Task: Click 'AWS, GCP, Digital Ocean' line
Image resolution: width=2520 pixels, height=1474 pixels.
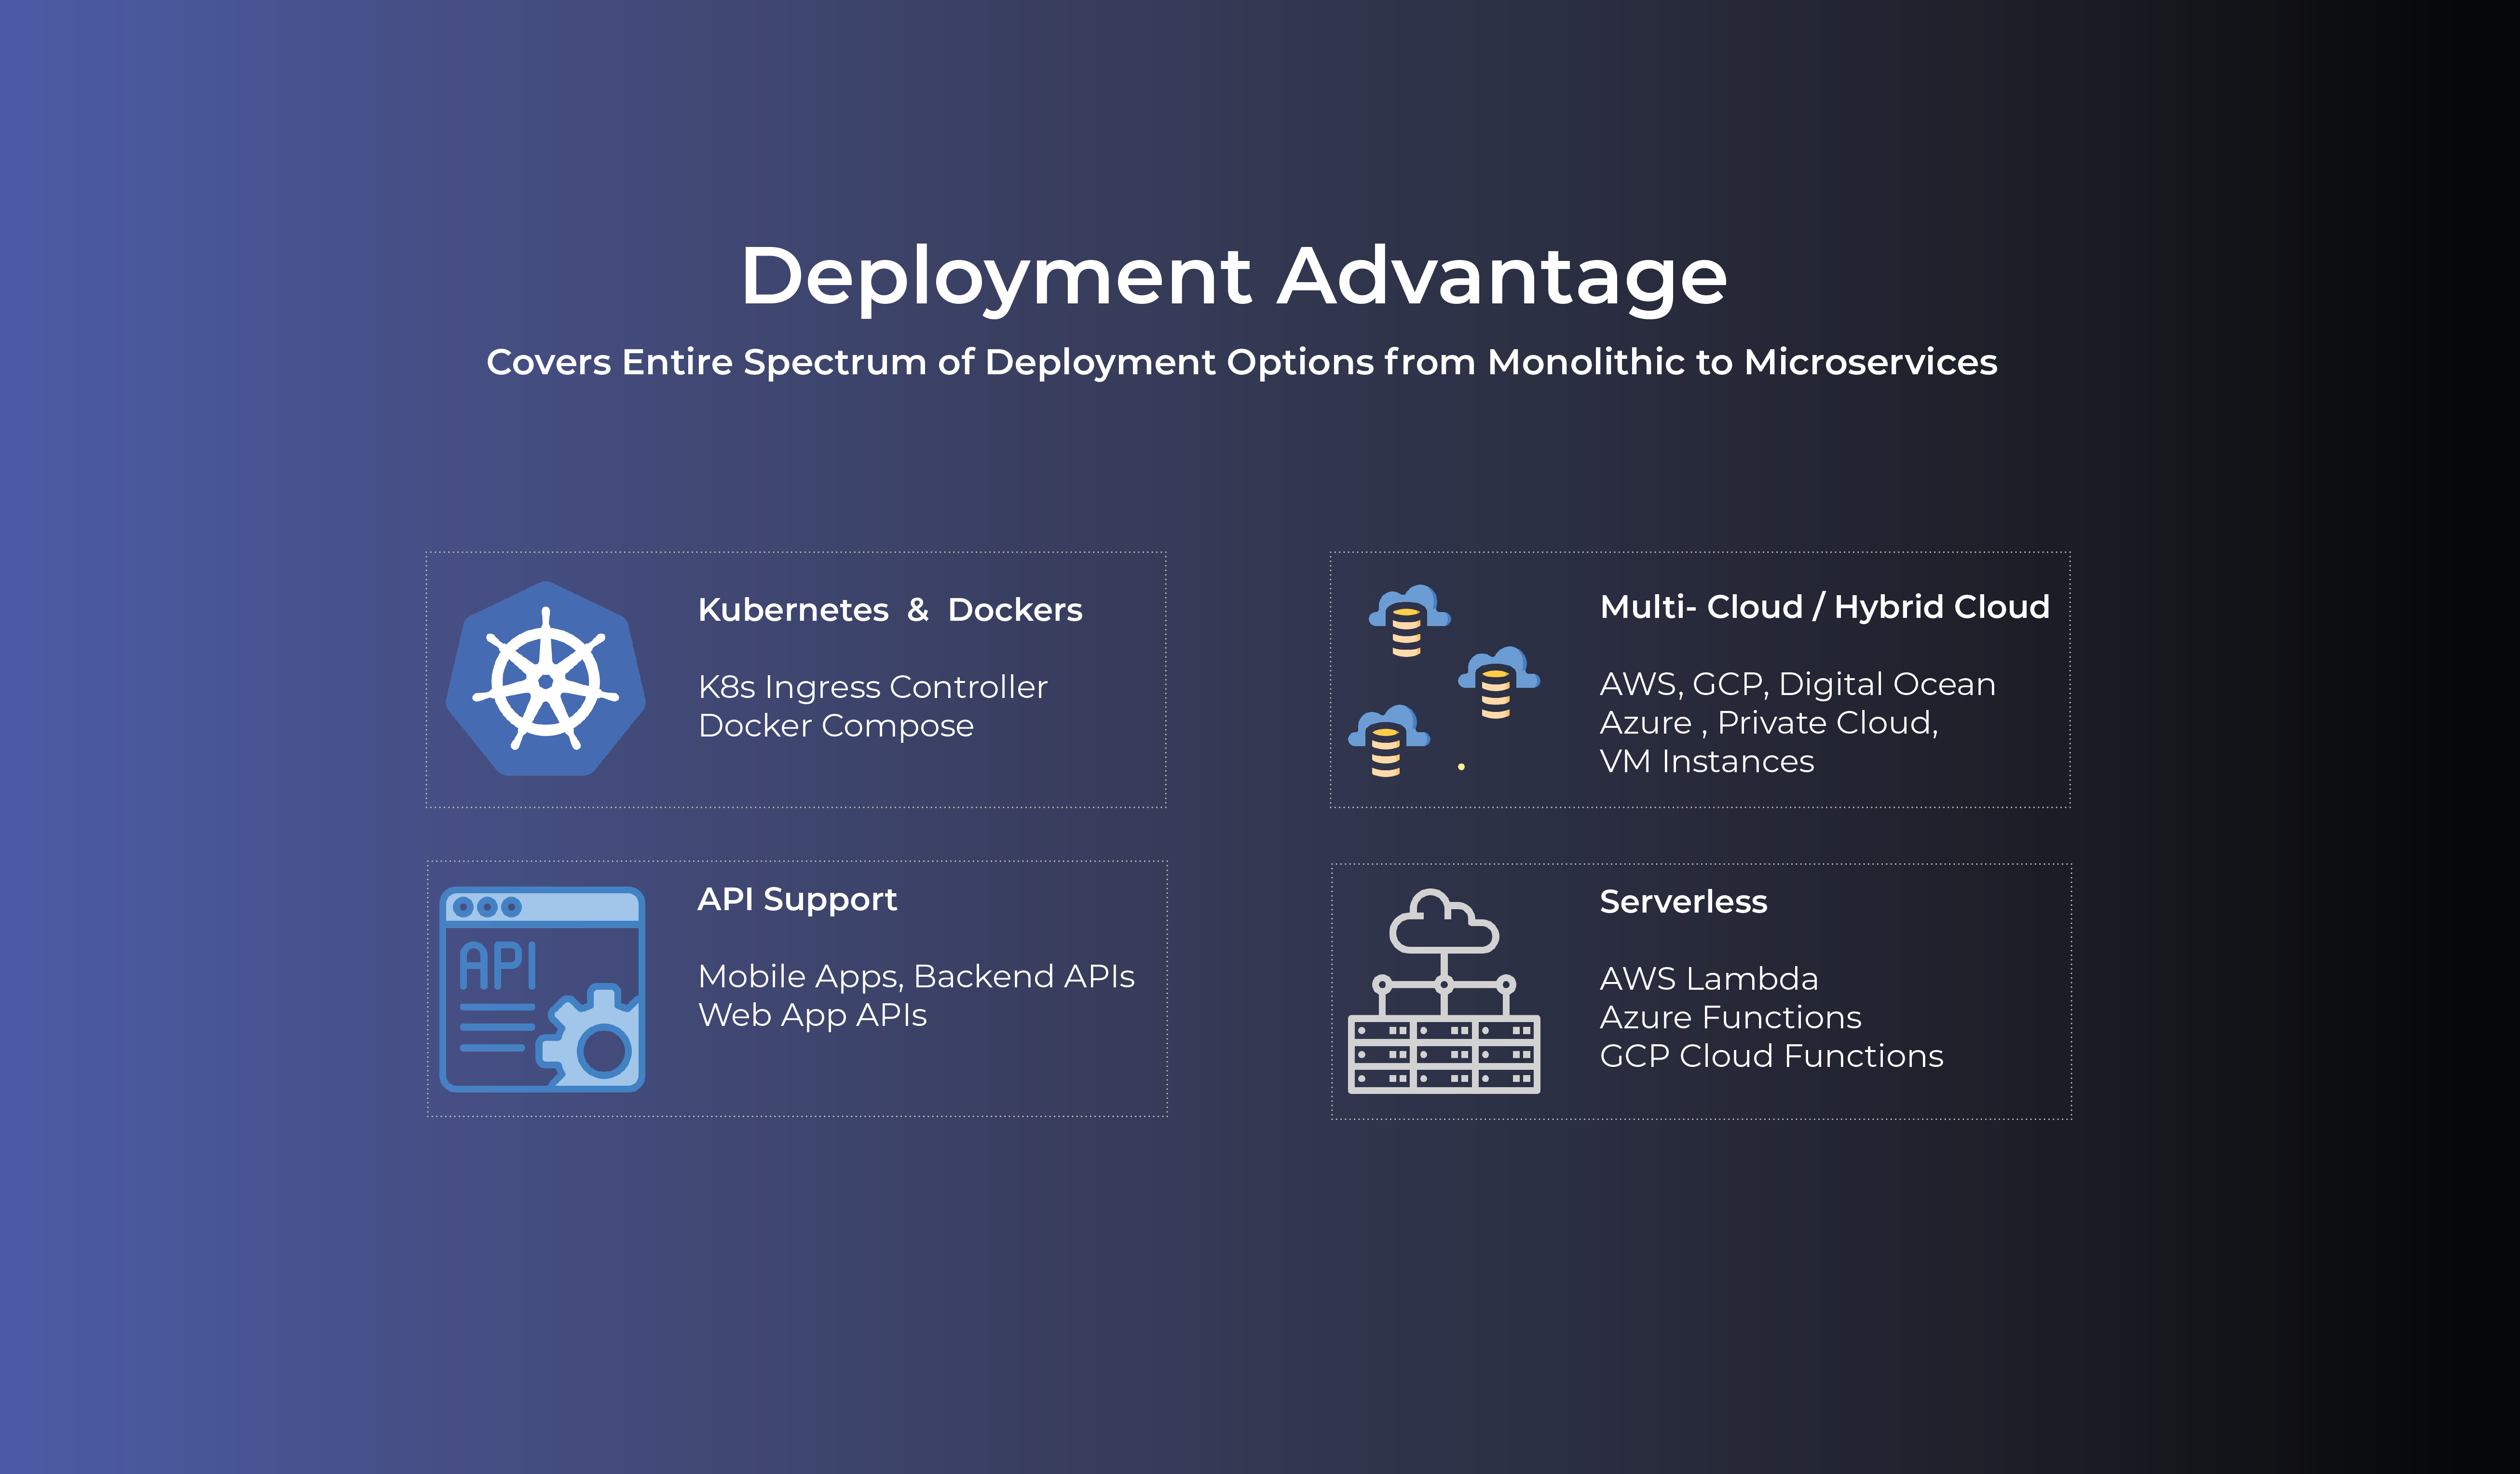Action: pos(1798,685)
